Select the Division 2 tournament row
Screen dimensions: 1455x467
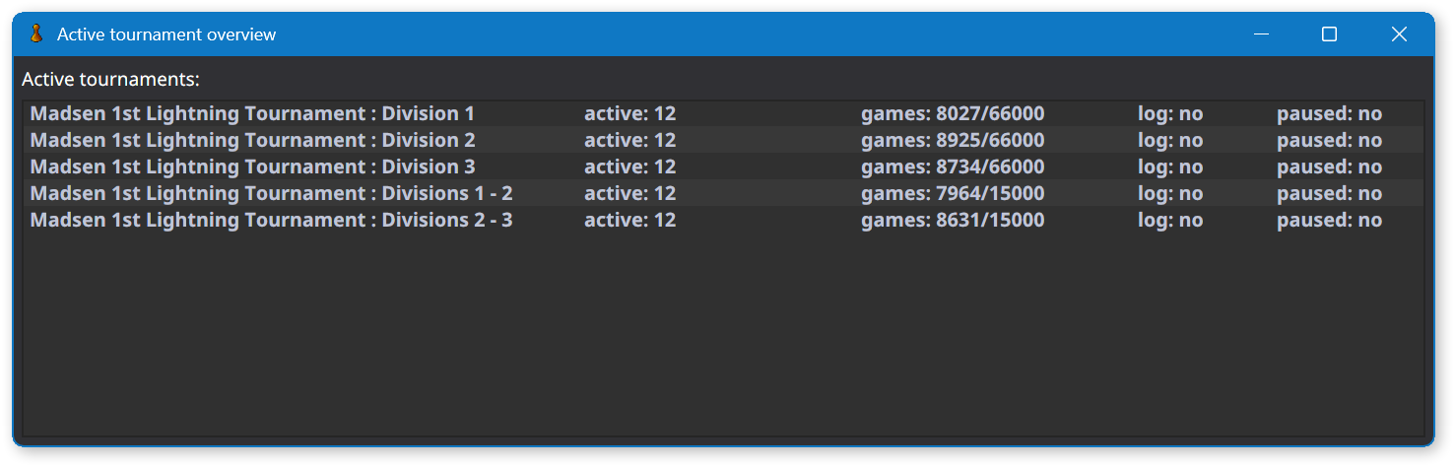(x=723, y=140)
